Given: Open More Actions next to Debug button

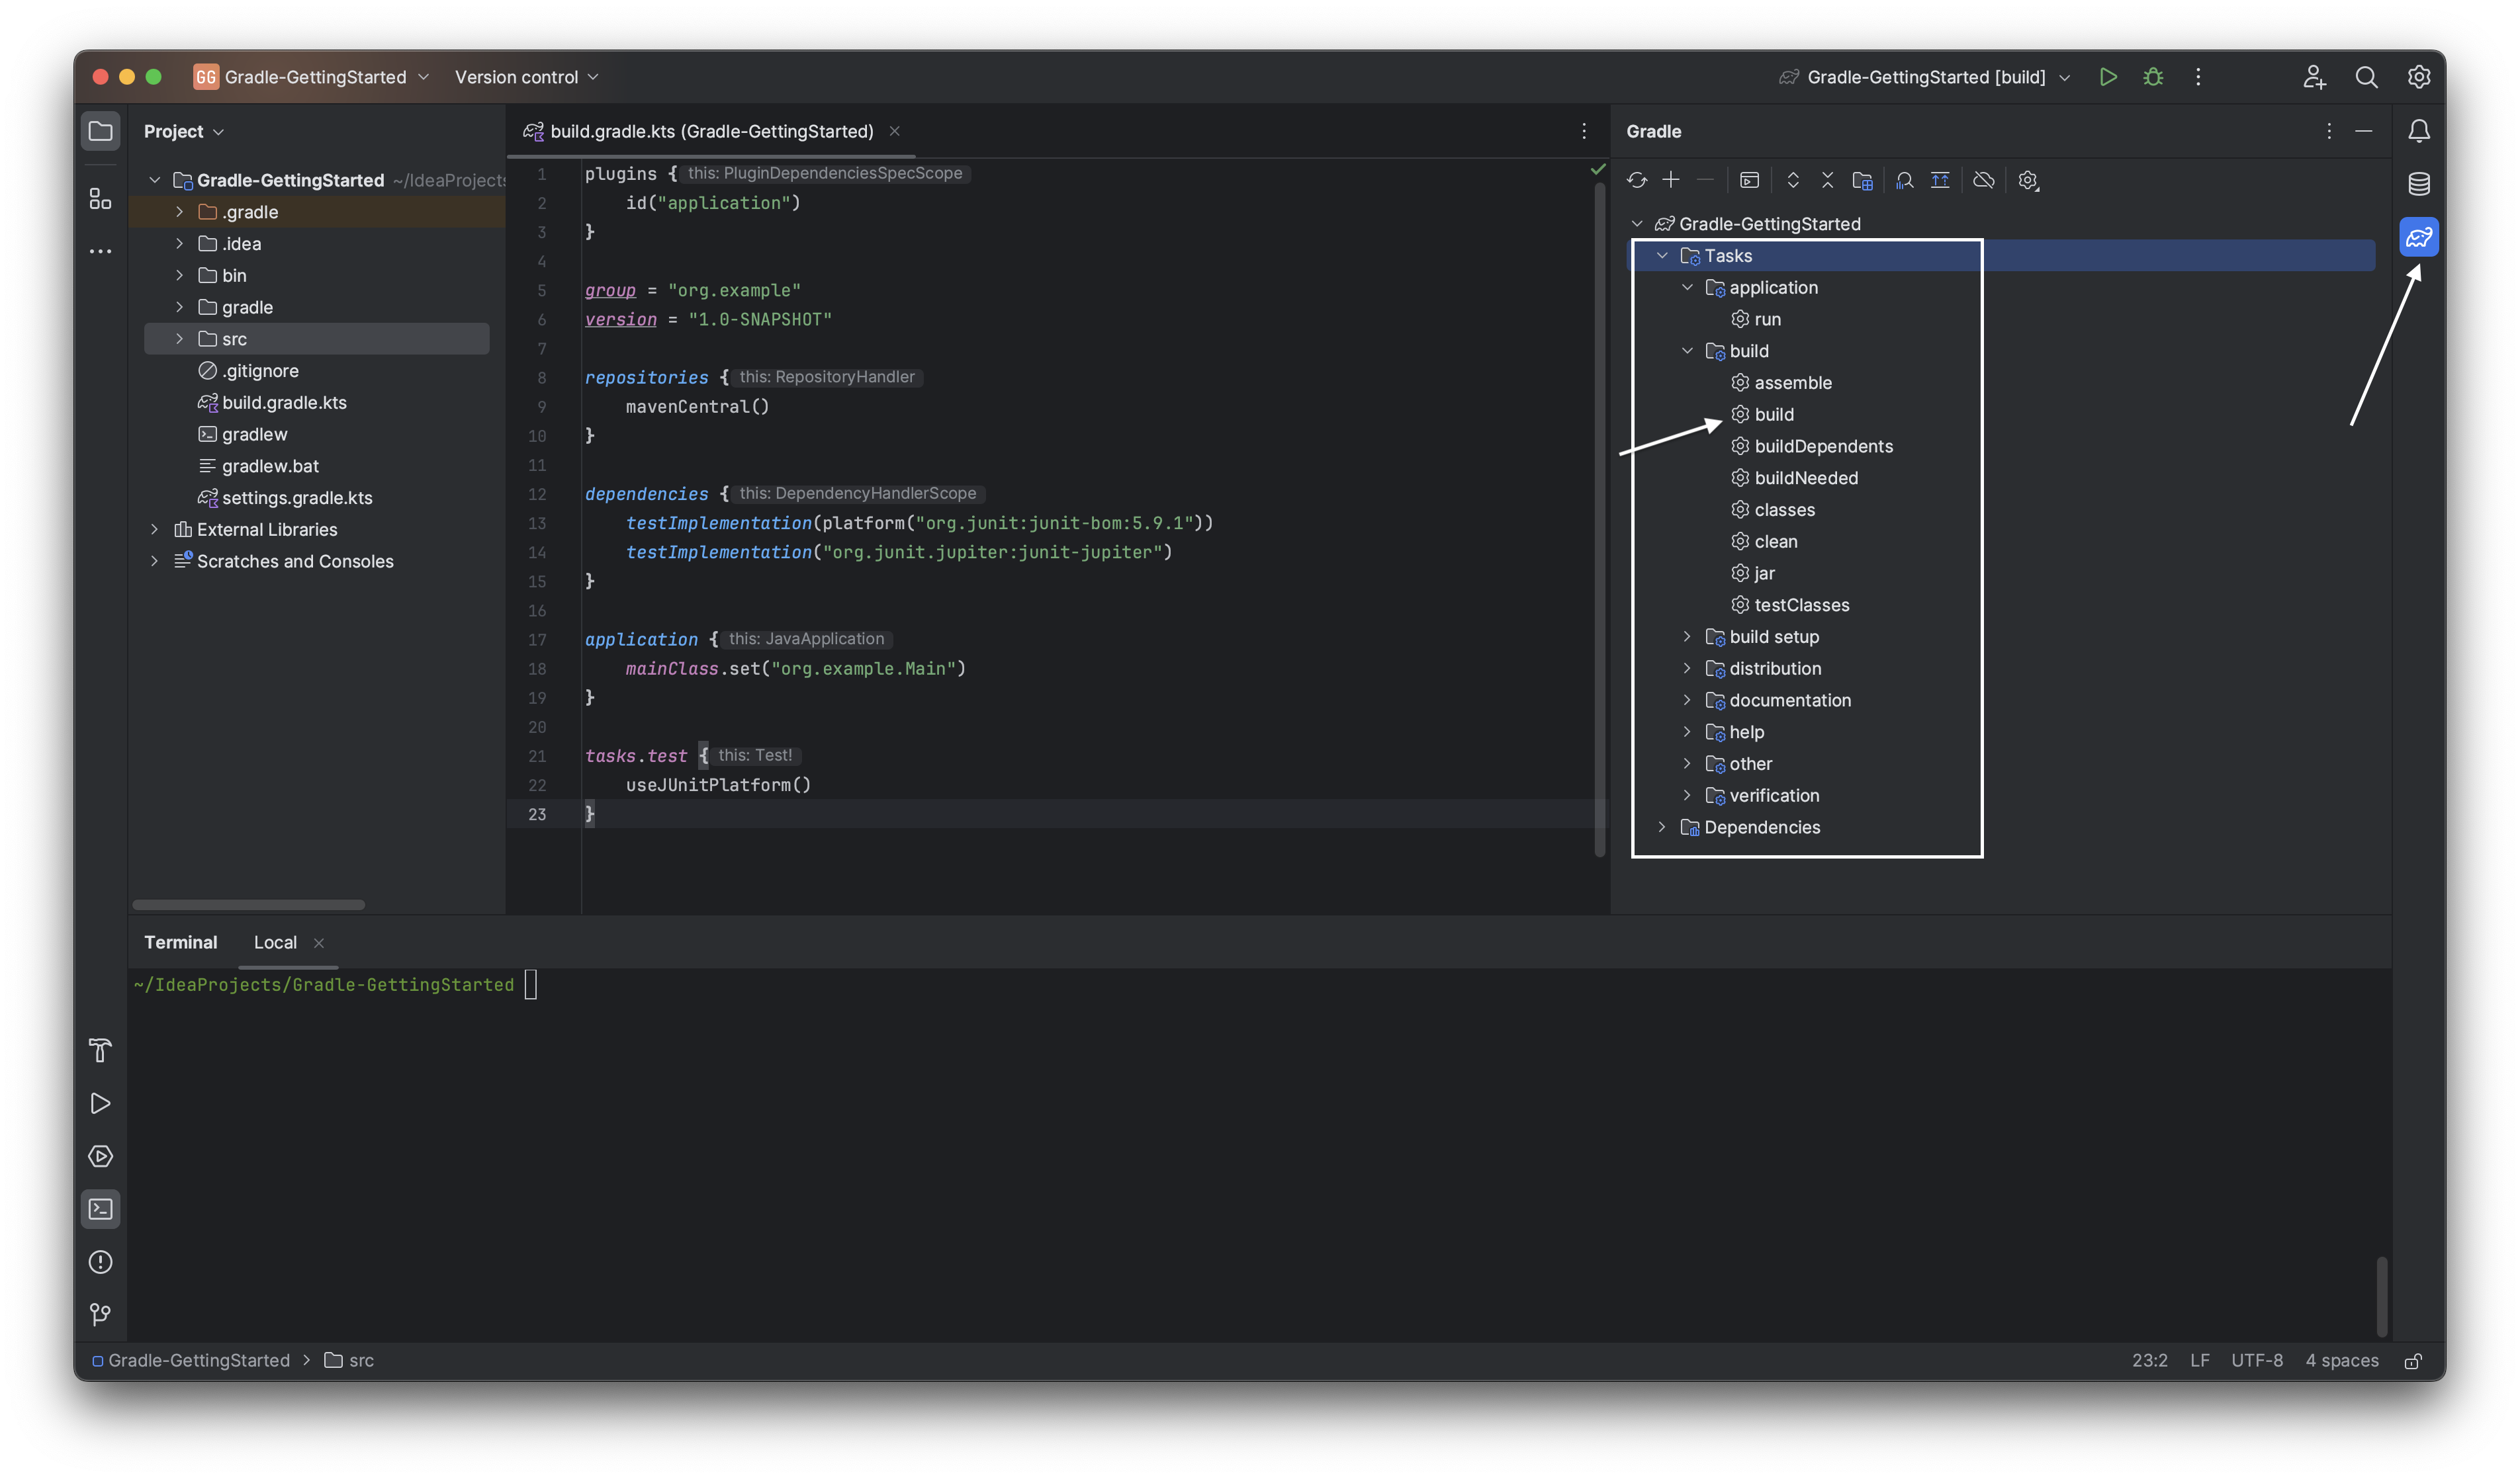Looking at the screenshot, I should [2197, 77].
